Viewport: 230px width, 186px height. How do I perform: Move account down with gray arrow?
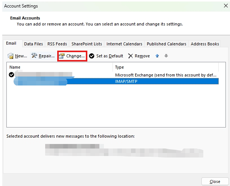coord(166,56)
